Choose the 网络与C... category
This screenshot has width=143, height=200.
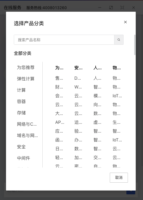pyautogui.click(x=27, y=124)
